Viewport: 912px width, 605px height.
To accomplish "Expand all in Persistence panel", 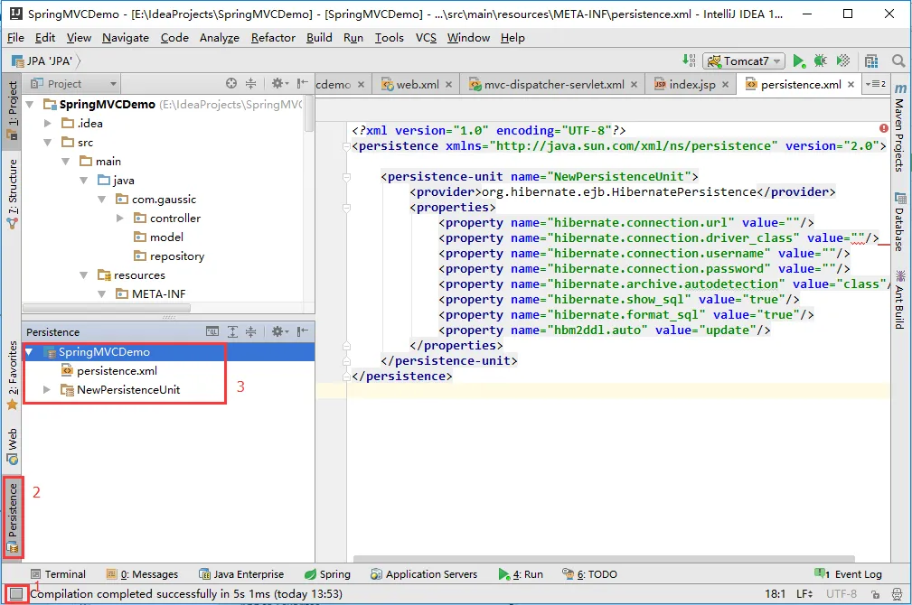I will [x=232, y=332].
